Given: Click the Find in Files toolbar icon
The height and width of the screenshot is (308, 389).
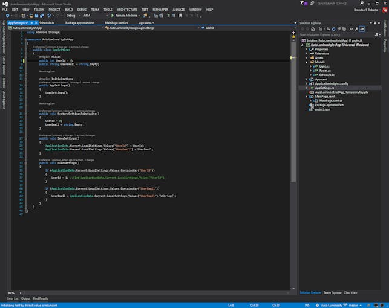Looking at the screenshot, I should tap(145, 16).
